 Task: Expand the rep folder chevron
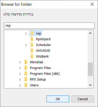pyautogui.click(x=26, y=33)
